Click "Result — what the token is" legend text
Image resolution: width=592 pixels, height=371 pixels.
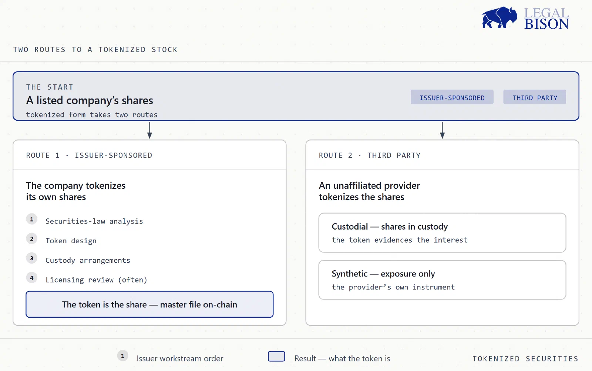[342, 358]
